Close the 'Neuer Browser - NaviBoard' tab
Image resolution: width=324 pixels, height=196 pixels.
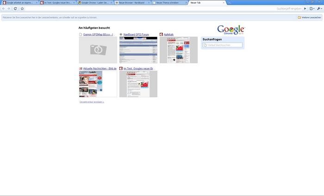(149, 3)
